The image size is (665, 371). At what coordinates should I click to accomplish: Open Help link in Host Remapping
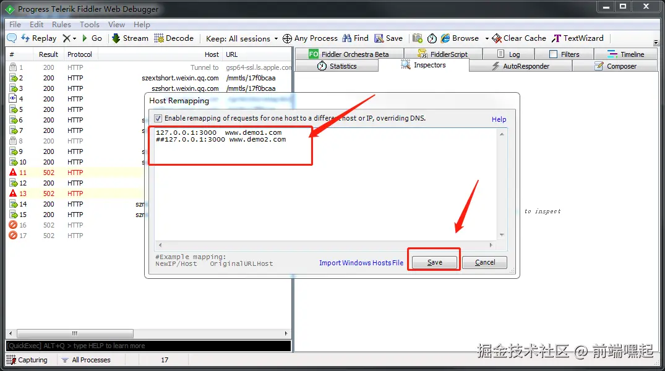[499, 119]
